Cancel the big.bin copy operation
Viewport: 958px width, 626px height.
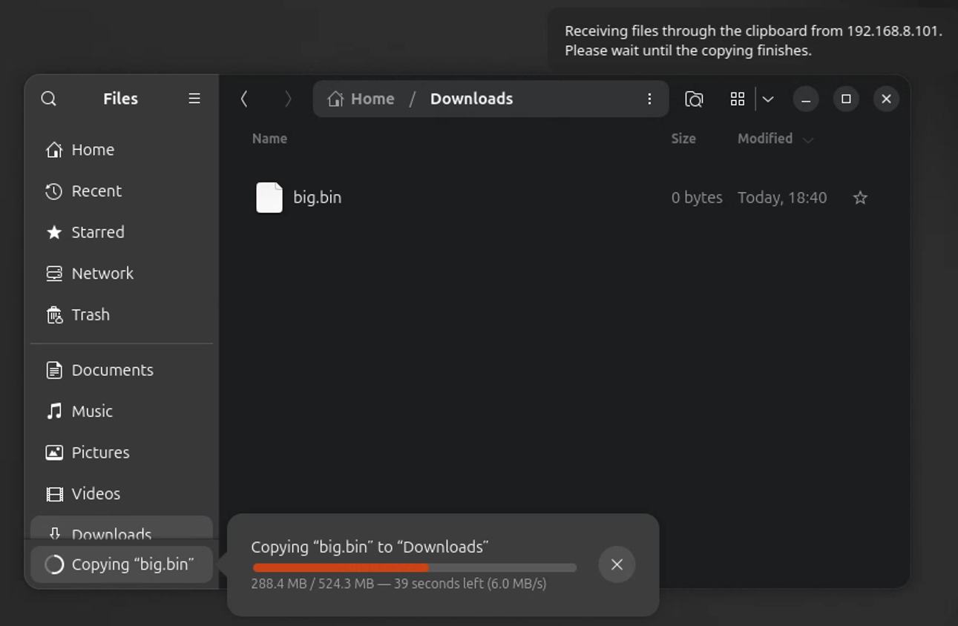(617, 564)
